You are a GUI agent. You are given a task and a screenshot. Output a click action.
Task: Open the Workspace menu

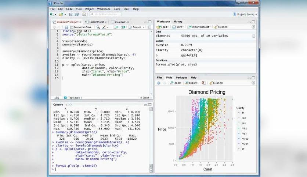tap(104, 9)
